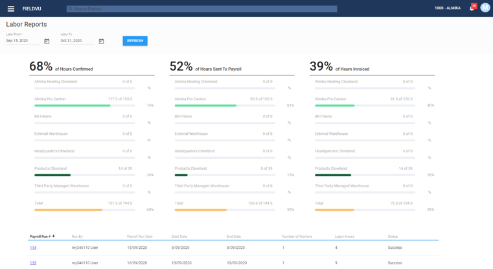Click Success status in run 115 row
Image resolution: width=493 pixels, height=269 pixels.
click(395, 263)
